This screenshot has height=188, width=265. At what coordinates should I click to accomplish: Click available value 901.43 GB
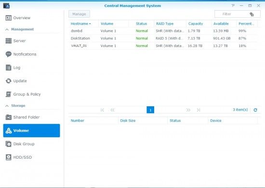222,38
